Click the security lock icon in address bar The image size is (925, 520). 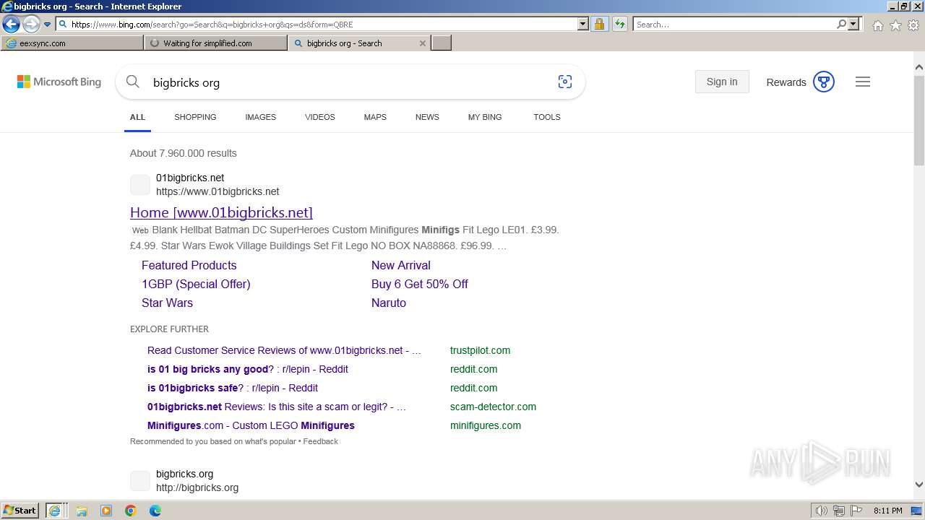[599, 24]
